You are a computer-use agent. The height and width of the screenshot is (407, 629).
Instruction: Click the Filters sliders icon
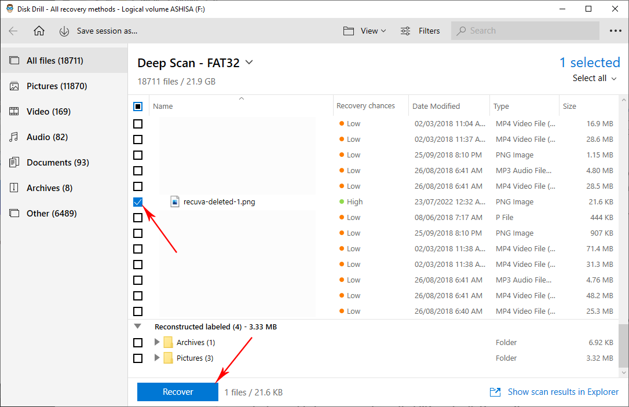(x=405, y=31)
